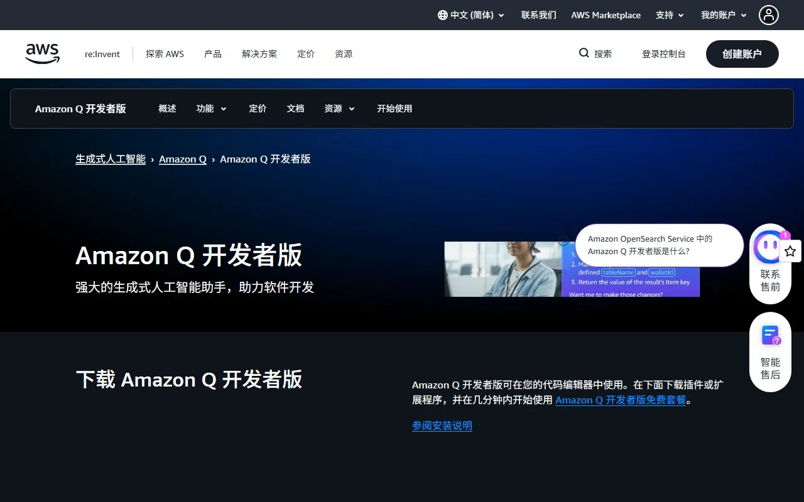Screen dimensions: 804x502
Task: Click the Amazon Q demo video thumbnail
Action: (x=503, y=269)
